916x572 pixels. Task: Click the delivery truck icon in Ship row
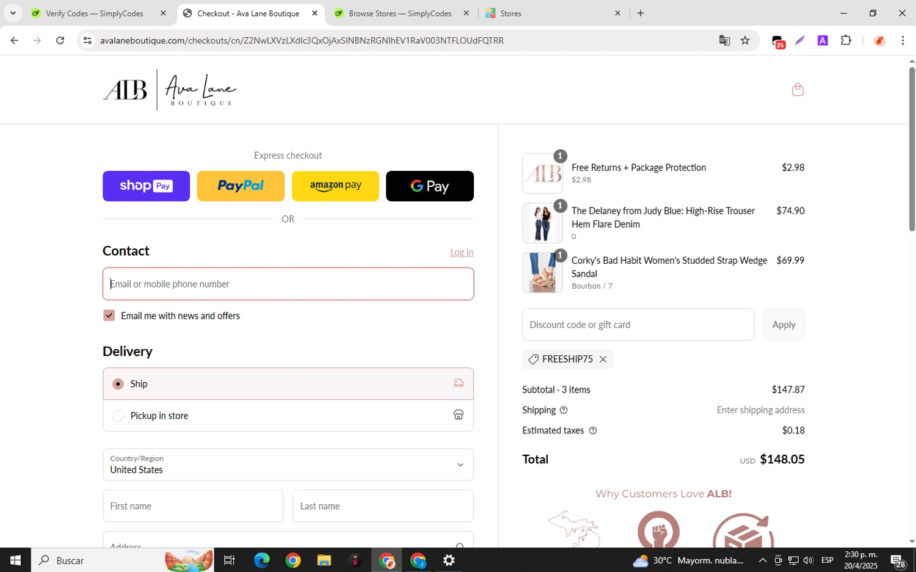[x=459, y=383]
